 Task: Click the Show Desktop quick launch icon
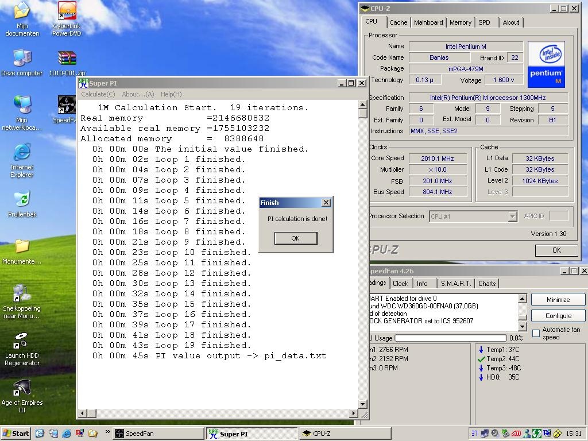pyautogui.click(x=40, y=434)
